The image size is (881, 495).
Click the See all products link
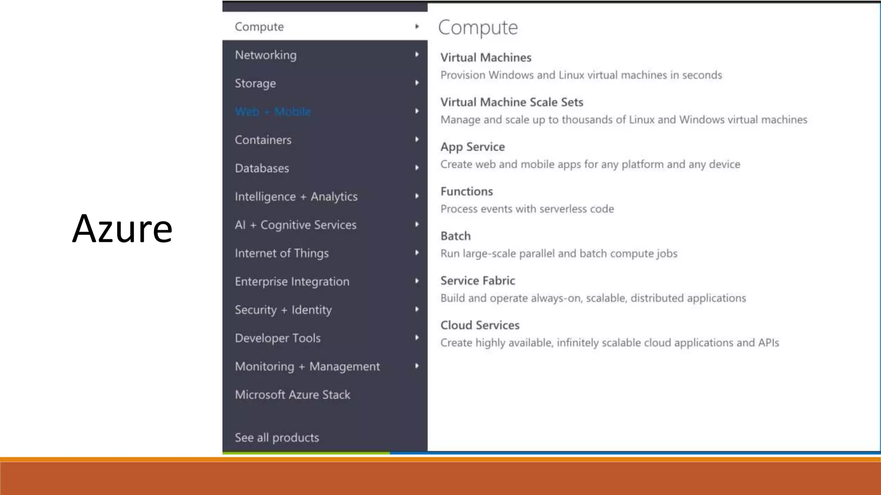click(277, 438)
